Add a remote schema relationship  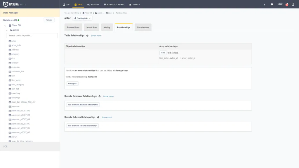click(82, 126)
